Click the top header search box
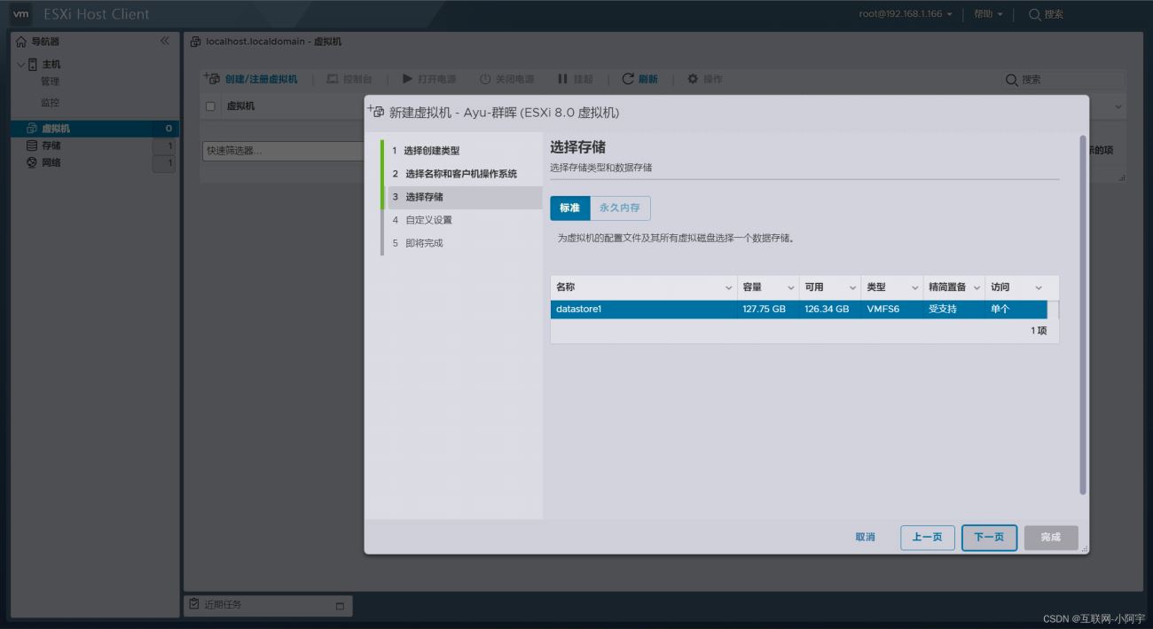 tap(1047, 14)
